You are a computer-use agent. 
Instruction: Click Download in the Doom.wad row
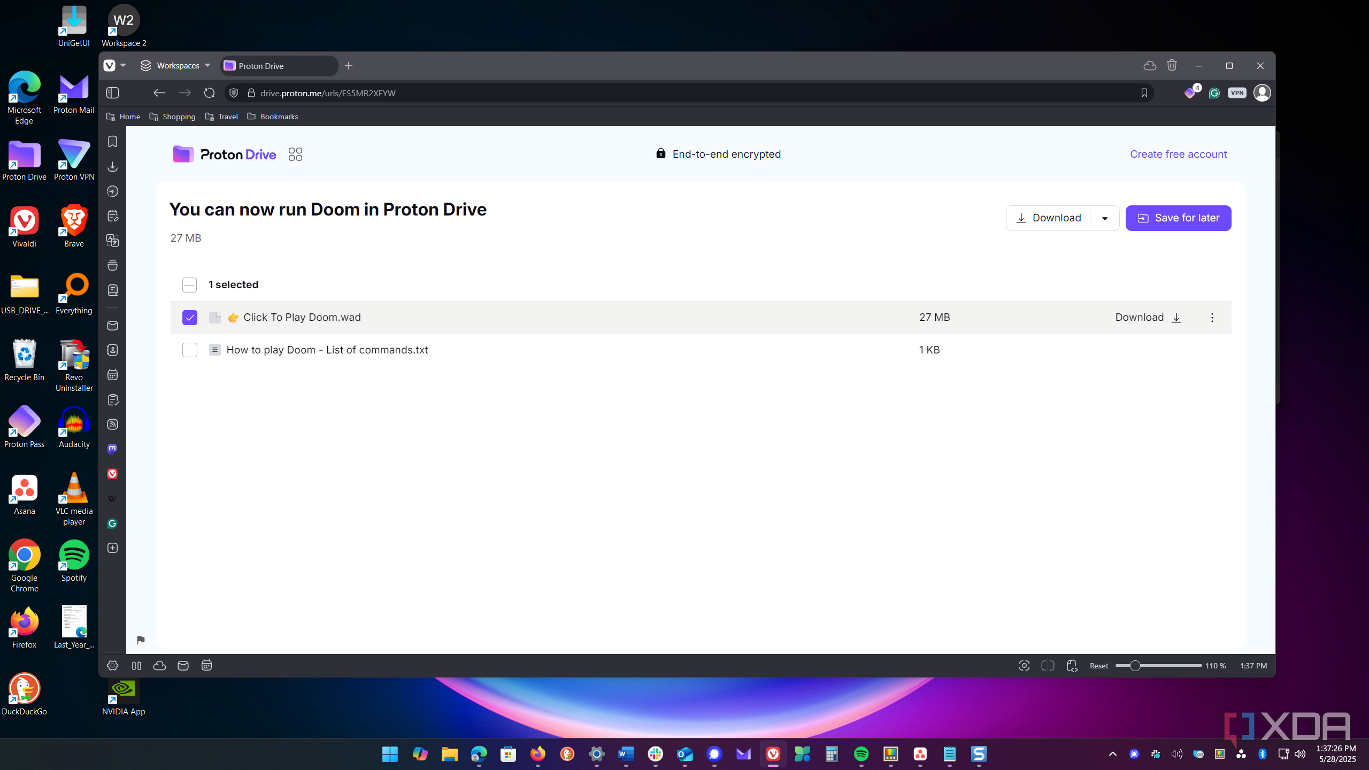coord(1148,318)
